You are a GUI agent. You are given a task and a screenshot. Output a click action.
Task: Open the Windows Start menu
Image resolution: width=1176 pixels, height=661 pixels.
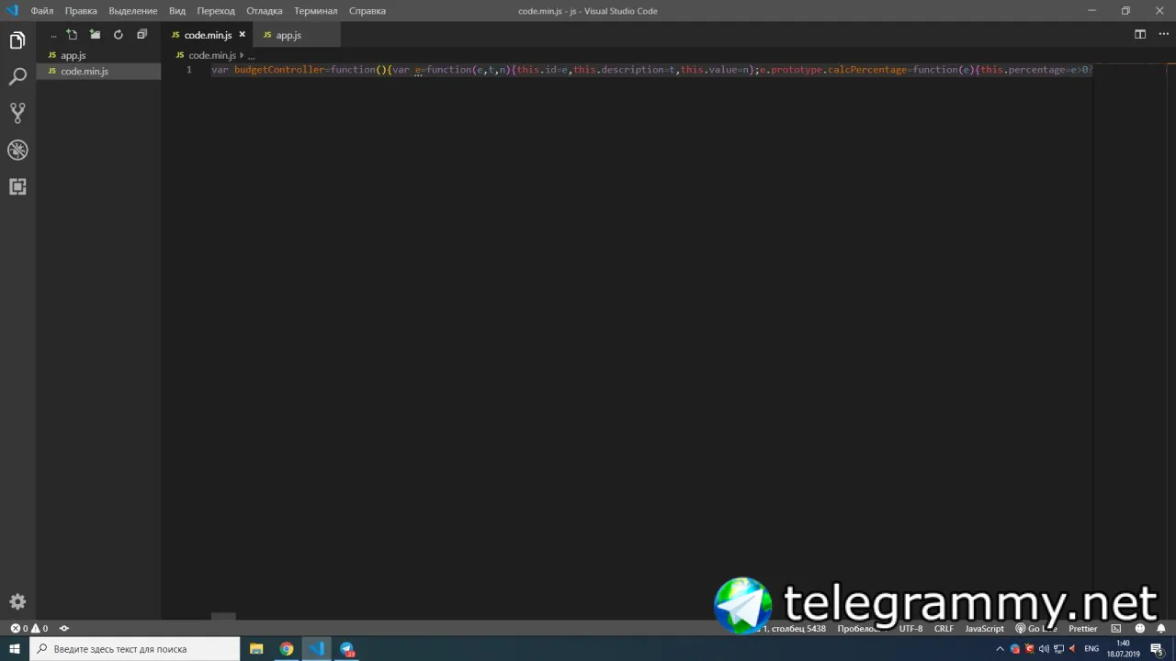[x=15, y=649]
